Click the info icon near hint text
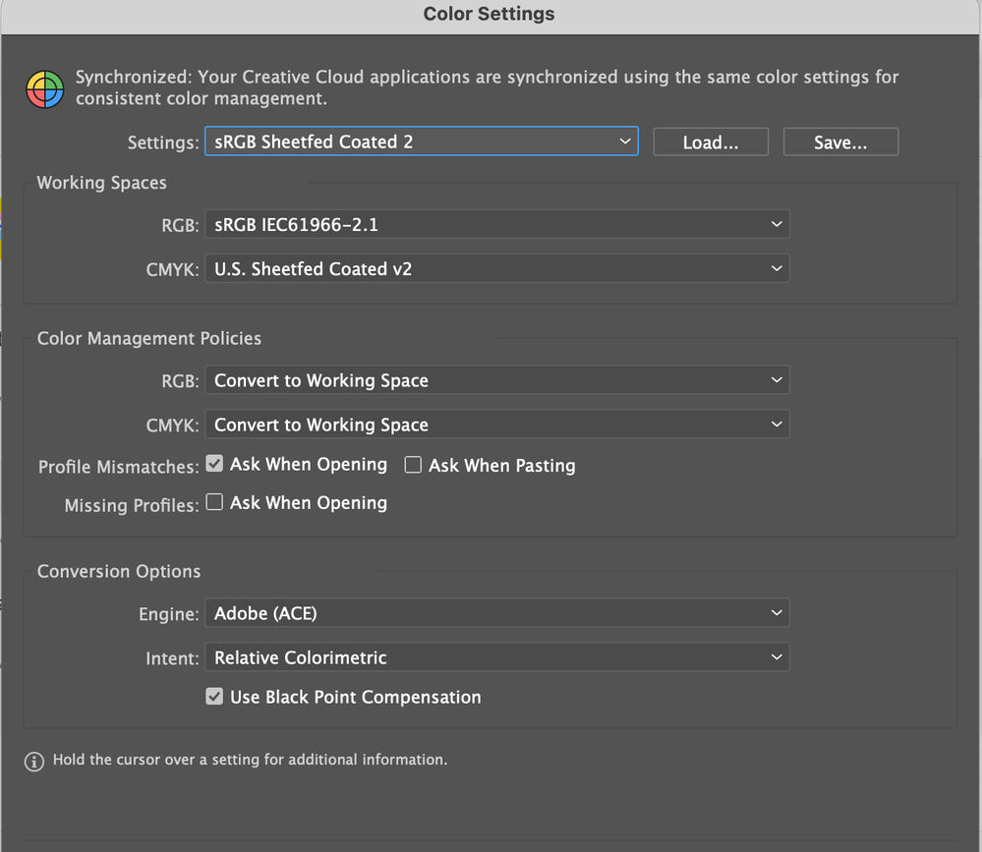Image resolution: width=982 pixels, height=852 pixels. pyautogui.click(x=33, y=762)
